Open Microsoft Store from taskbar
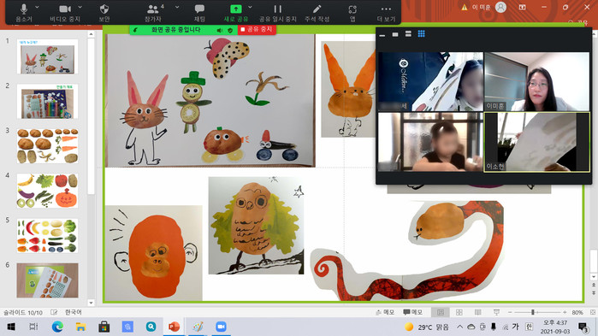This screenshot has height=336, width=598. [104, 327]
